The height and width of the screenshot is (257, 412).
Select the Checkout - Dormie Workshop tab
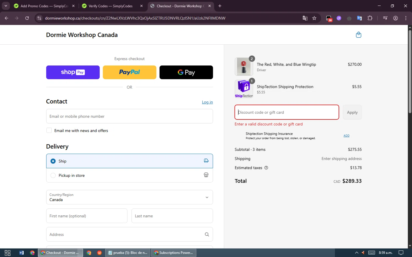click(x=181, y=6)
